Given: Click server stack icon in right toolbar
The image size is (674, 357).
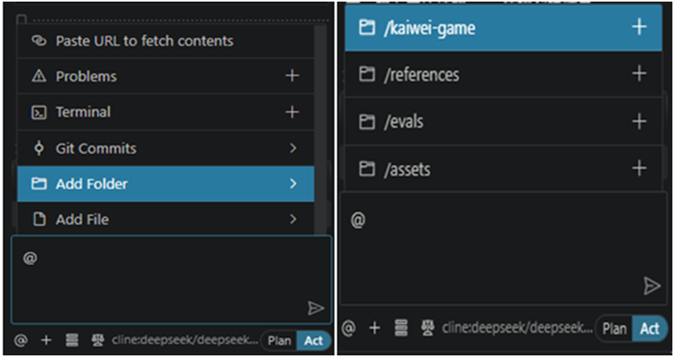Looking at the screenshot, I should [401, 328].
